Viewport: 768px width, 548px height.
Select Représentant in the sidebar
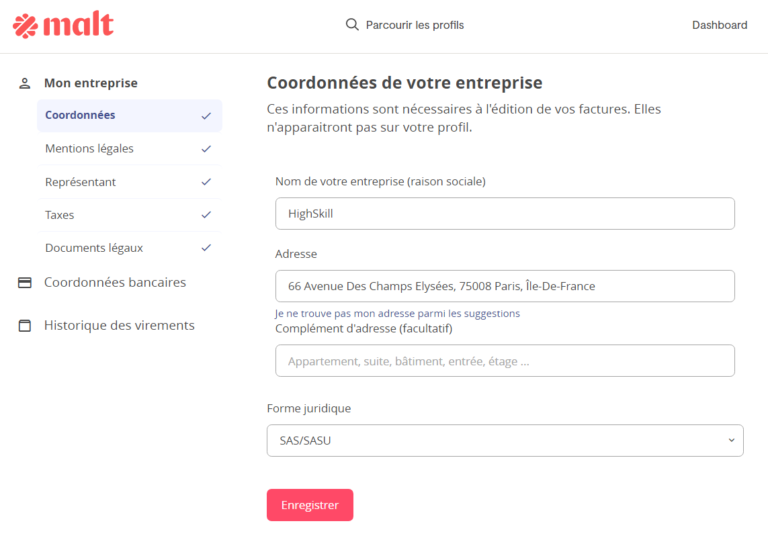pyautogui.click(x=129, y=182)
